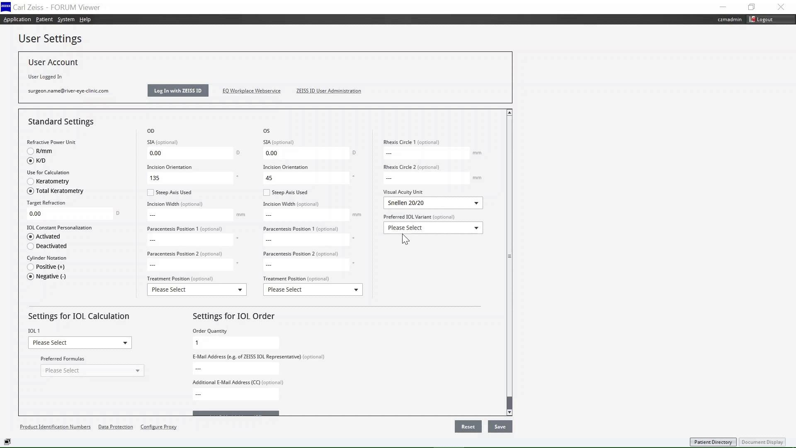The image size is (796, 448).
Task: Select R/mm refractive power unit
Action: 30,151
